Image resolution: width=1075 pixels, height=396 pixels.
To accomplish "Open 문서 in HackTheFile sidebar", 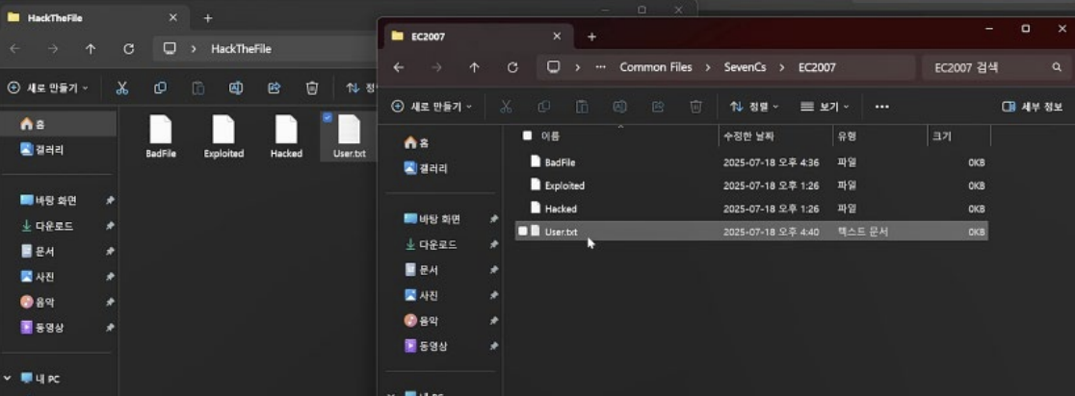I will pos(38,251).
